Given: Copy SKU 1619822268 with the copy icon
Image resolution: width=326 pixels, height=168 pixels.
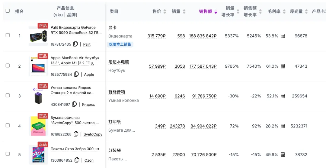Looking at the screenshot, I should click(76, 134).
